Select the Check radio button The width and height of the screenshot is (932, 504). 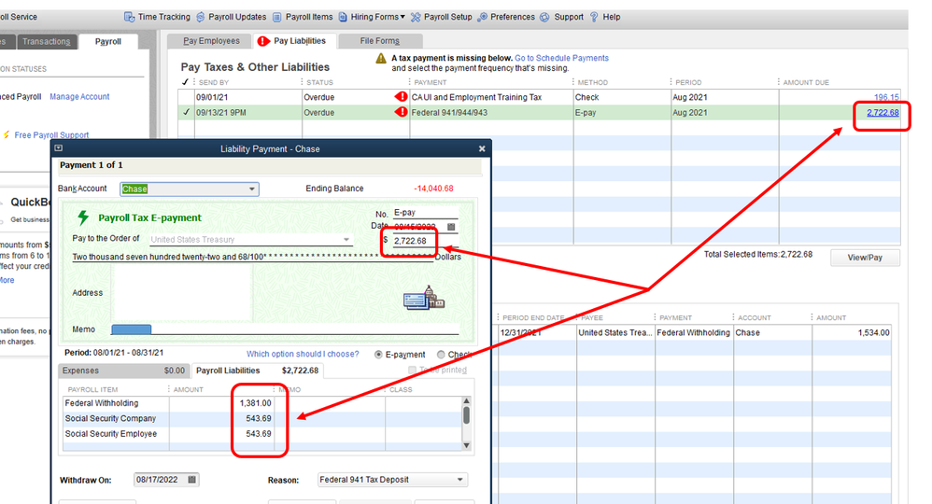coord(441,355)
